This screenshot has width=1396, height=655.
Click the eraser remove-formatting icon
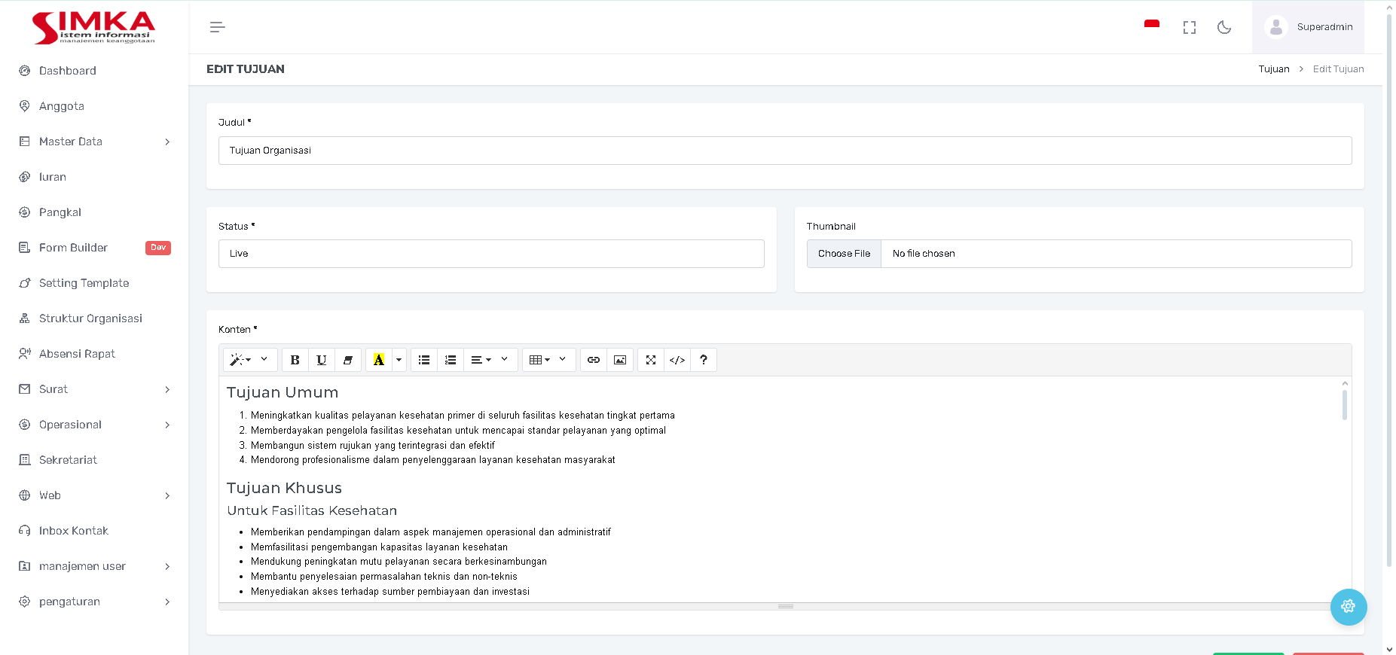(x=348, y=360)
